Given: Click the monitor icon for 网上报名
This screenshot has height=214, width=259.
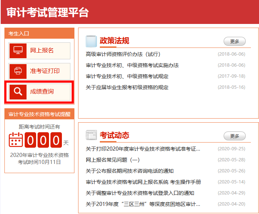Looking at the screenshot, I should tap(18, 50).
